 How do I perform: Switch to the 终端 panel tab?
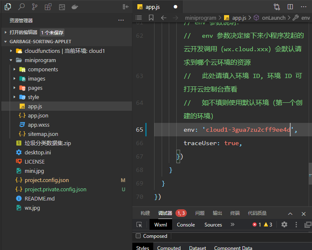pos(235,213)
